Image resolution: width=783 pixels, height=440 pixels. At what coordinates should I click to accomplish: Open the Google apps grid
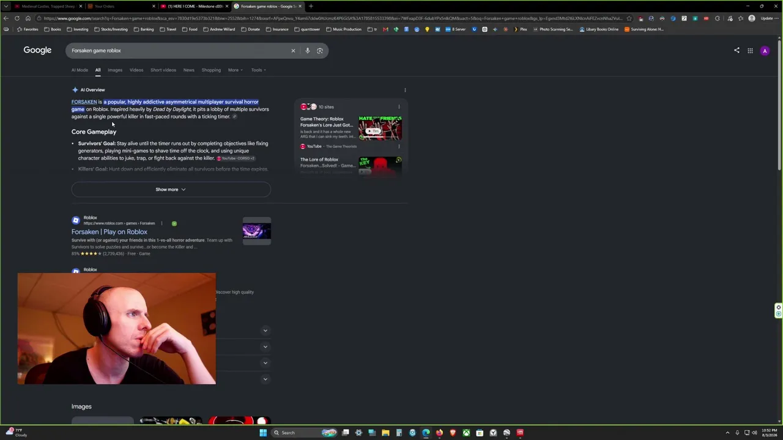pos(750,51)
